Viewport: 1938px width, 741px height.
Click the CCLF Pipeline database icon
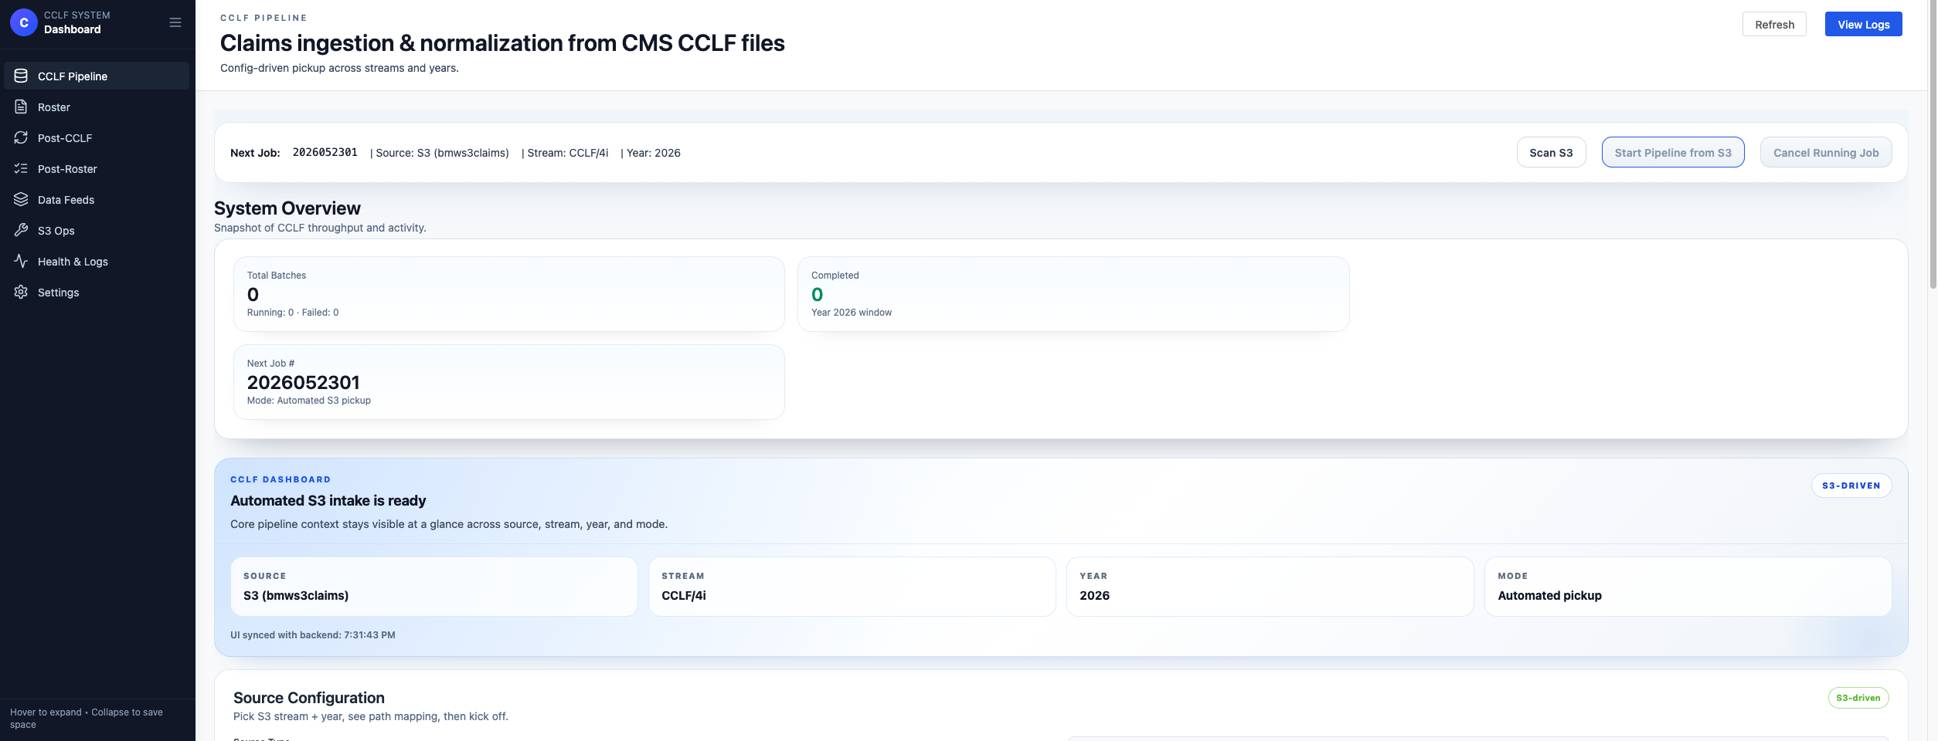tap(21, 76)
